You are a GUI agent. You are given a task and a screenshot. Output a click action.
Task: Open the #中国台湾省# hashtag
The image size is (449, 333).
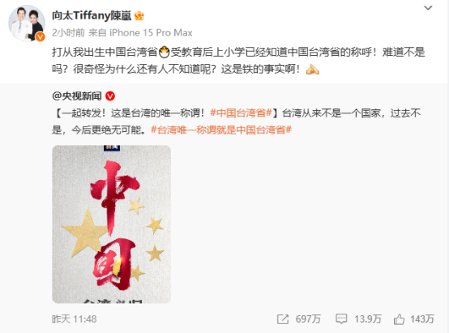tap(241, 113)
